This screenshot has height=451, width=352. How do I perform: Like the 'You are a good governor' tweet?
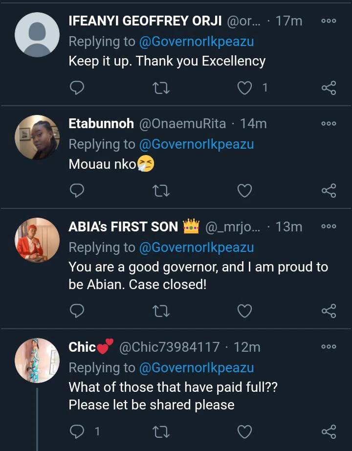pyautogui.click(x=244, y=311)
